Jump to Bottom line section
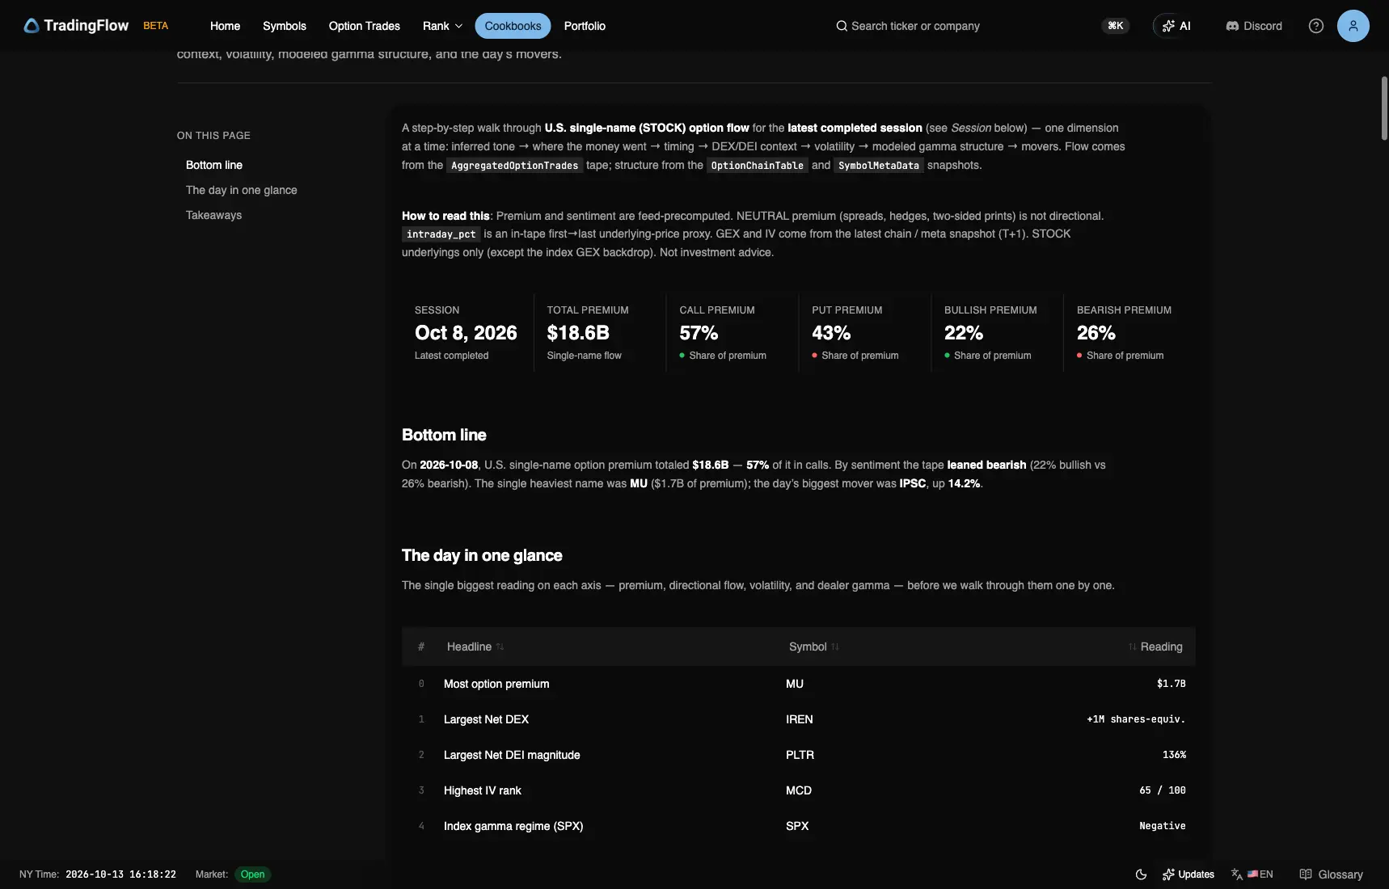The image size is (1389, 889). [x=214, y=165]
